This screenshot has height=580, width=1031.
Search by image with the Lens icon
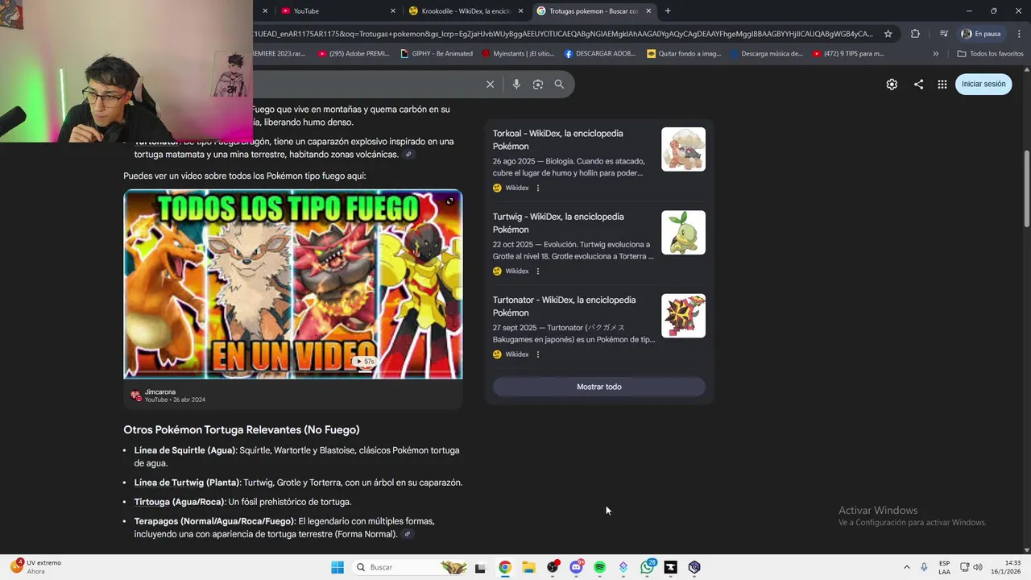538,84
